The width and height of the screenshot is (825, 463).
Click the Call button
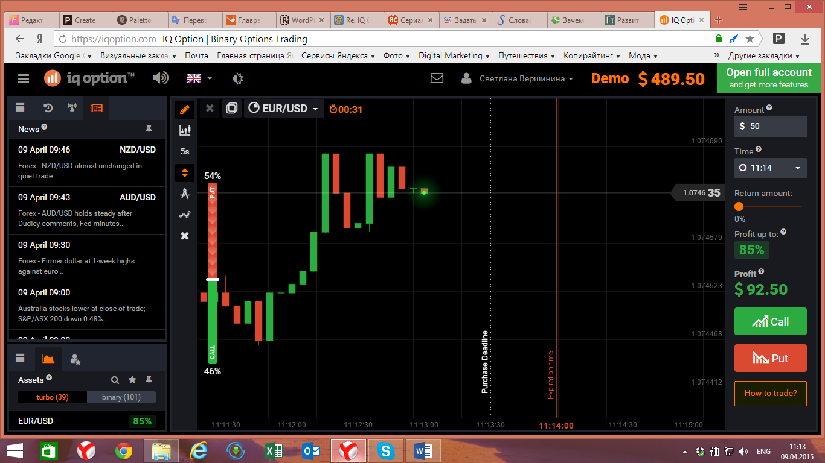(x=771, y=321)
